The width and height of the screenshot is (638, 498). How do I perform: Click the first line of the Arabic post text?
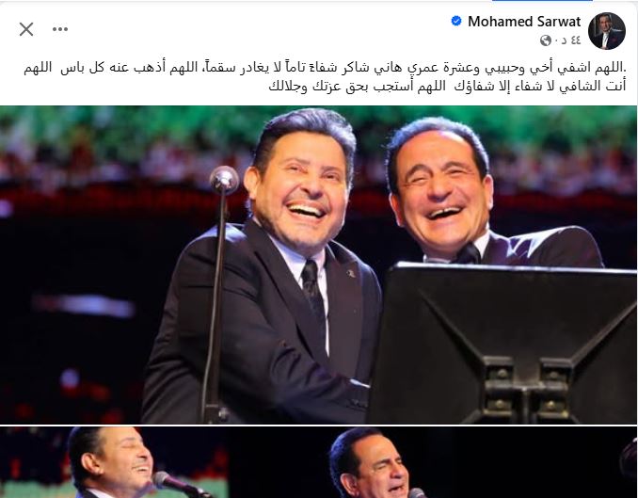[x=325, y=68]
